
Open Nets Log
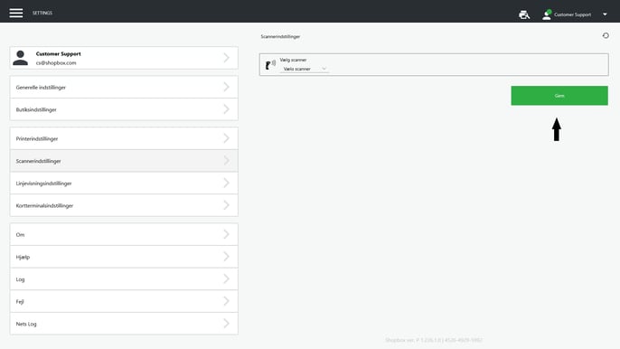[x=124, y=324]
